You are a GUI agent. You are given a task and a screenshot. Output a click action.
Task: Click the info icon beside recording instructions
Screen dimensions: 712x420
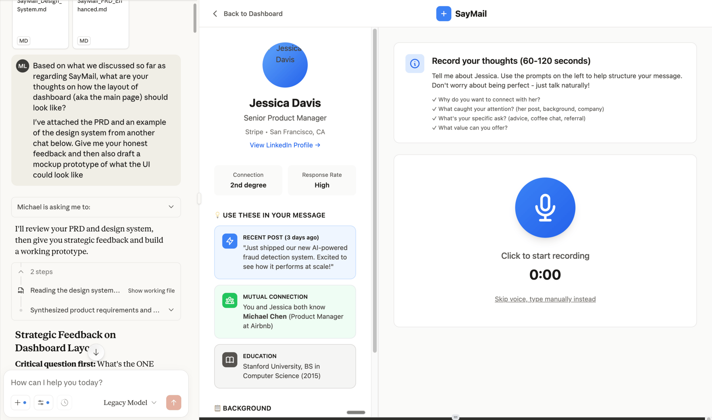tap(415, 63)
